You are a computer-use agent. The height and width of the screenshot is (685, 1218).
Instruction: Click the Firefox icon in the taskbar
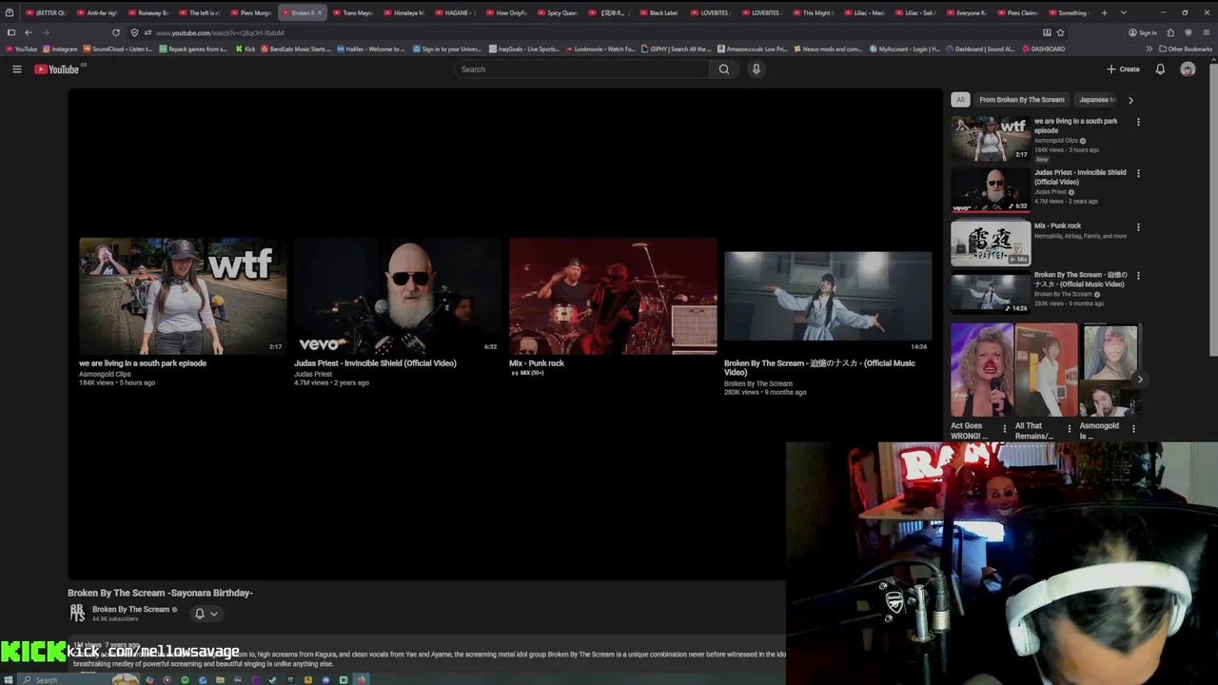click(x=361, y=679)
